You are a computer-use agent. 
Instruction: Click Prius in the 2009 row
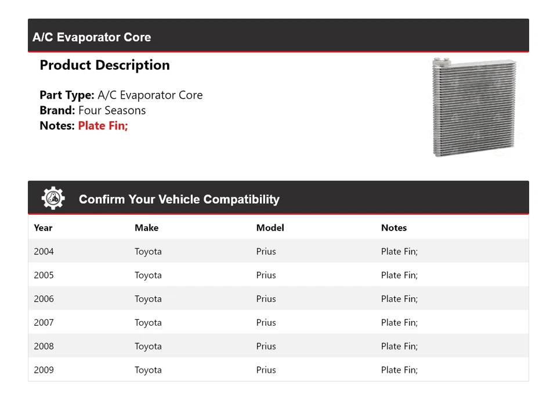coord(266,370)
